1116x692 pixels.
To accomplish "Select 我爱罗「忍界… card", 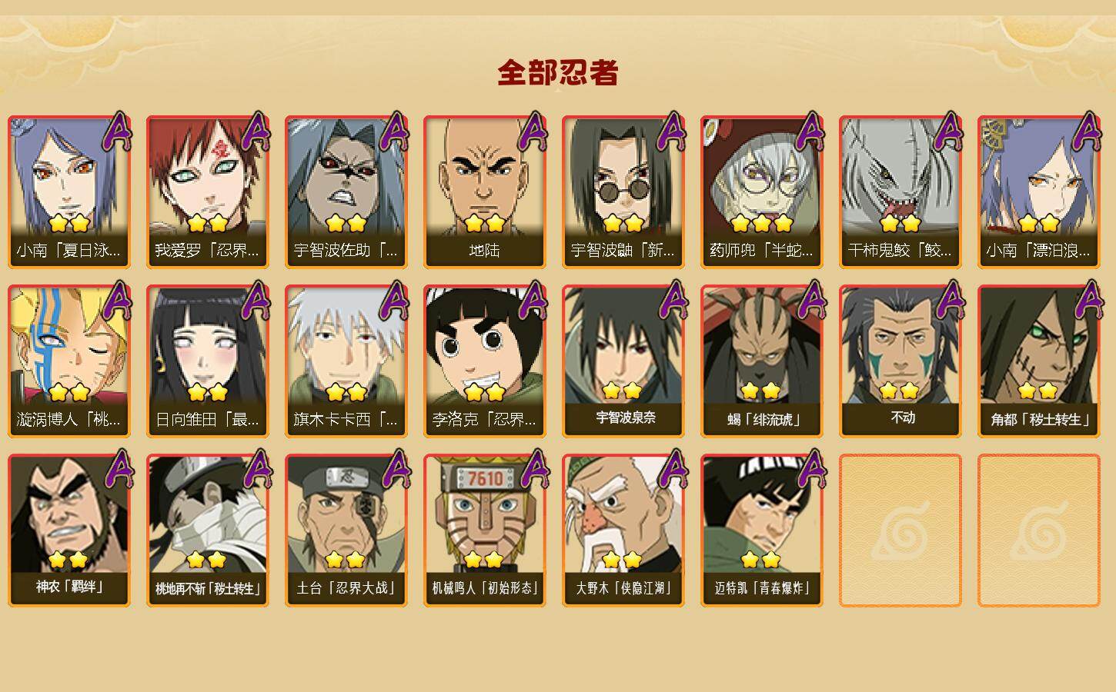I will (208, 192).
